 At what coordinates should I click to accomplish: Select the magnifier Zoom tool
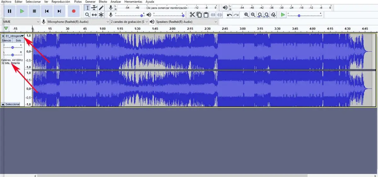pyautogui.click(x=88, y=15)
